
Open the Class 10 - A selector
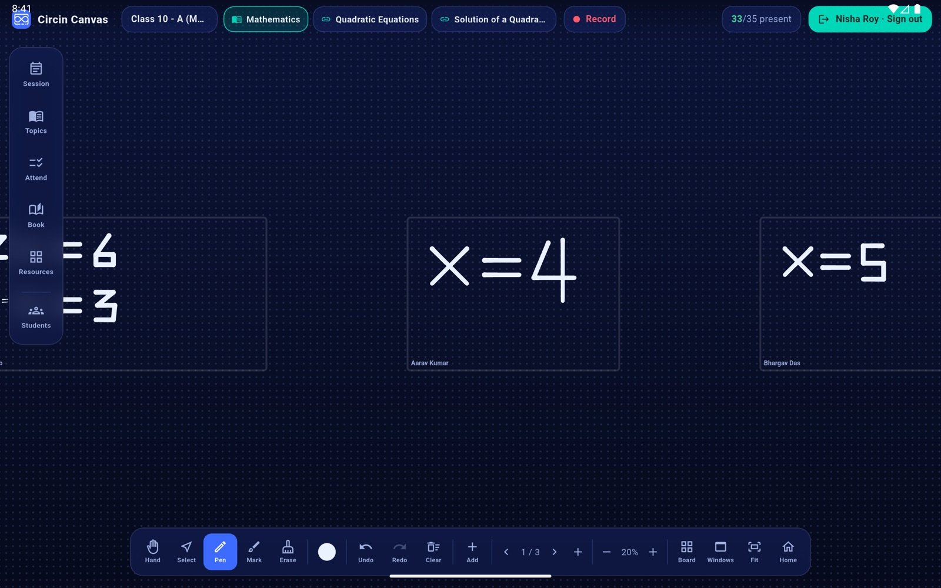click(x=169, y=19)
